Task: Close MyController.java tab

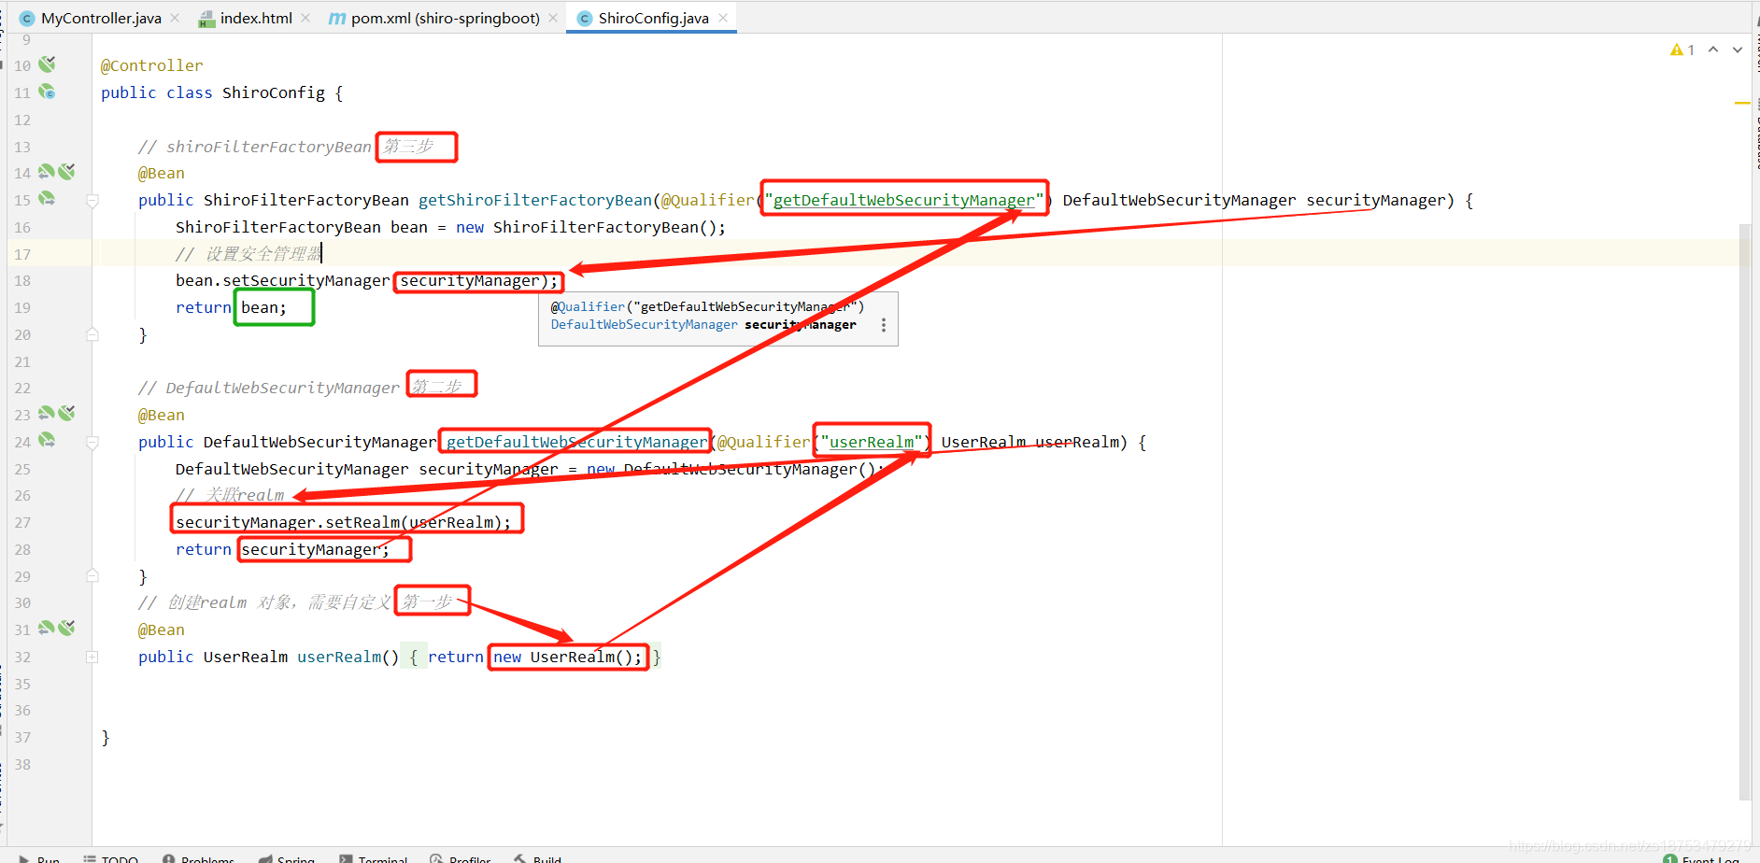Action: (x=175, y=18)
